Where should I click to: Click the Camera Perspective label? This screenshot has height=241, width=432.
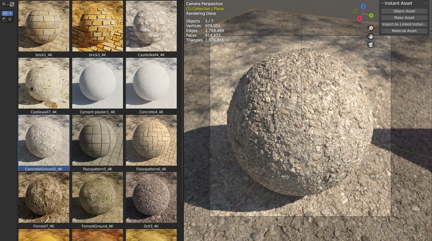204,4
